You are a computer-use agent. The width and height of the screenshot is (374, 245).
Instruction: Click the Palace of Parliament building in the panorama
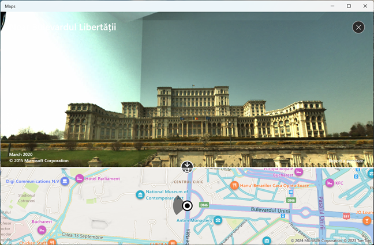coord(196,113)
